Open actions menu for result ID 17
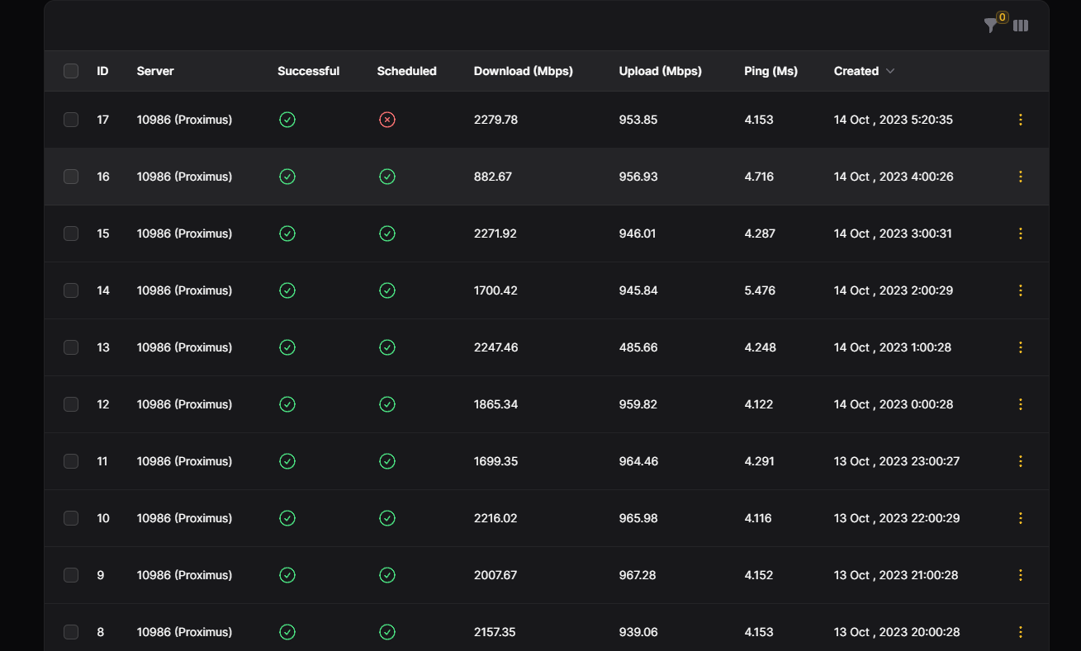1081x651 pixels. coord(1020,120)
